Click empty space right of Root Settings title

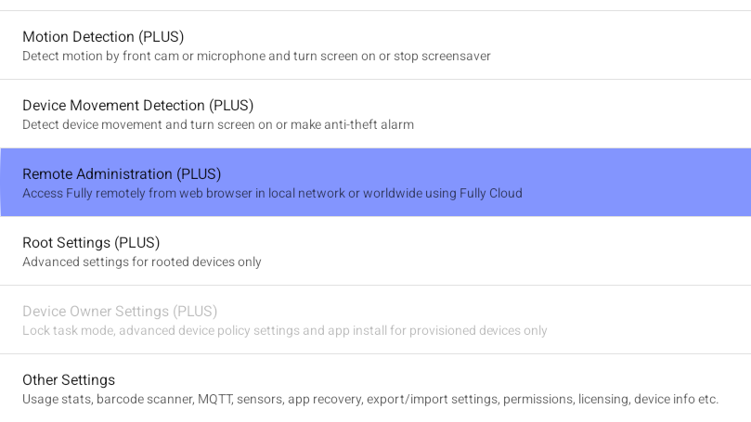[464, 243]
